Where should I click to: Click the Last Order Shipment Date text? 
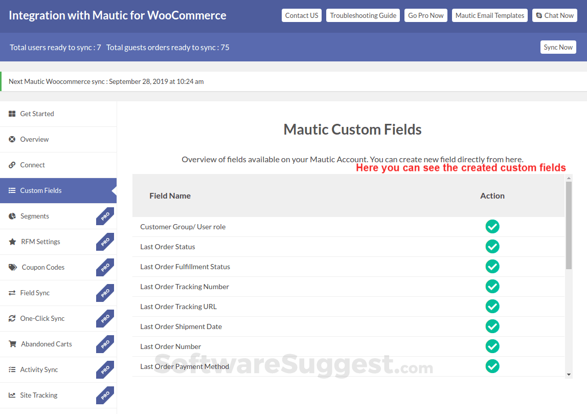181,326
